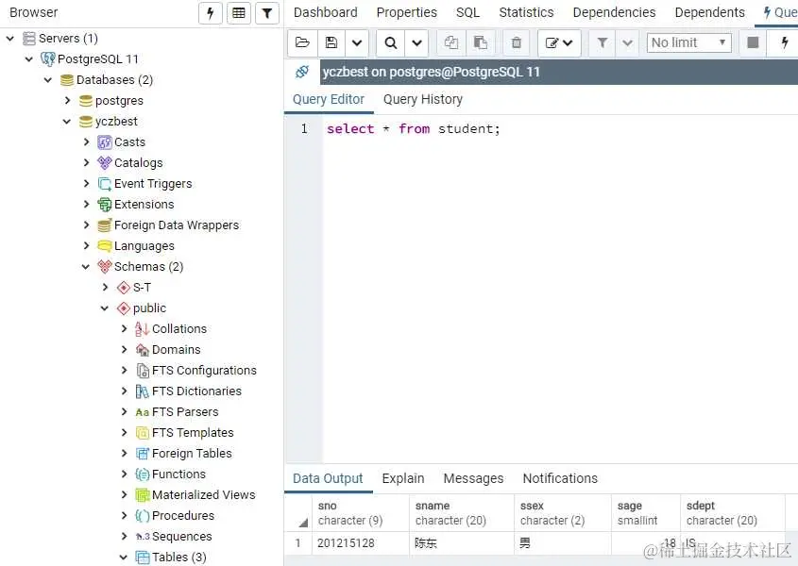Open the Query History tab

point(423,99)
